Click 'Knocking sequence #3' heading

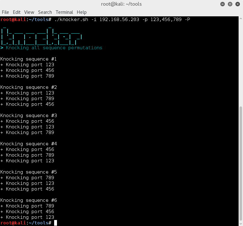coord(29,116)
